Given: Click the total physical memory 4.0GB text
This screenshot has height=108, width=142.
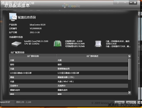Looking at the screenshot, I should point(74,41).
